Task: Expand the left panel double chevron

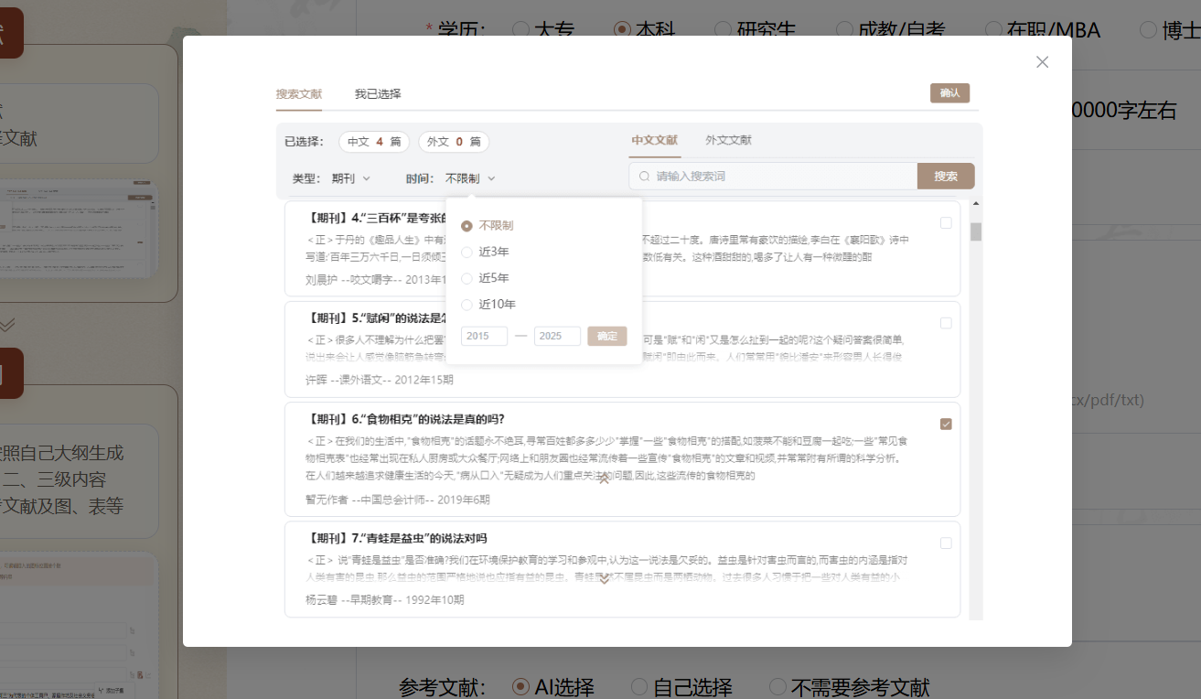Action: (x=7, y=325)
